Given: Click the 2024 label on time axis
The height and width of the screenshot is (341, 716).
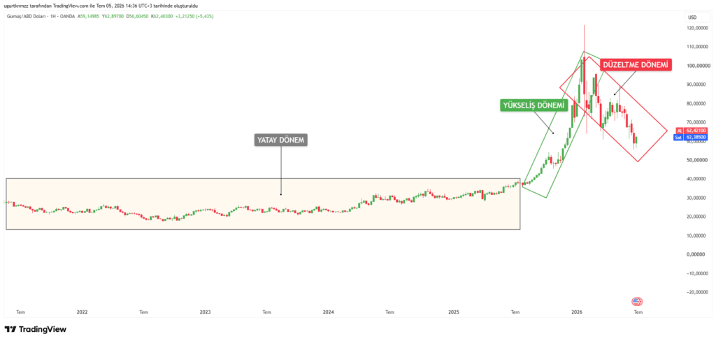Looking at the screenshot, I should point(329,312).
